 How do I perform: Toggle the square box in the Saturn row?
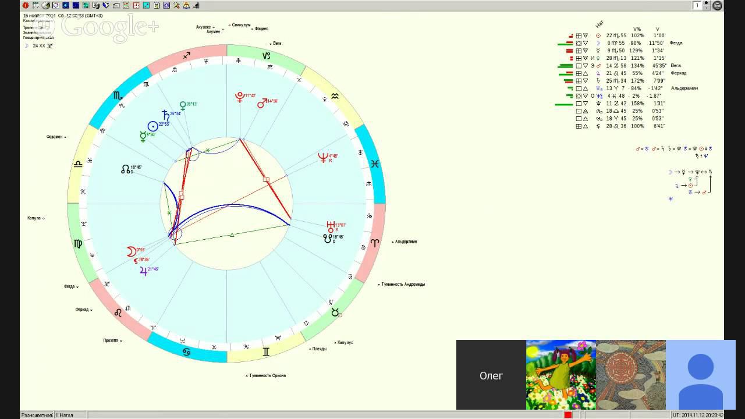[x=579, y=81]
